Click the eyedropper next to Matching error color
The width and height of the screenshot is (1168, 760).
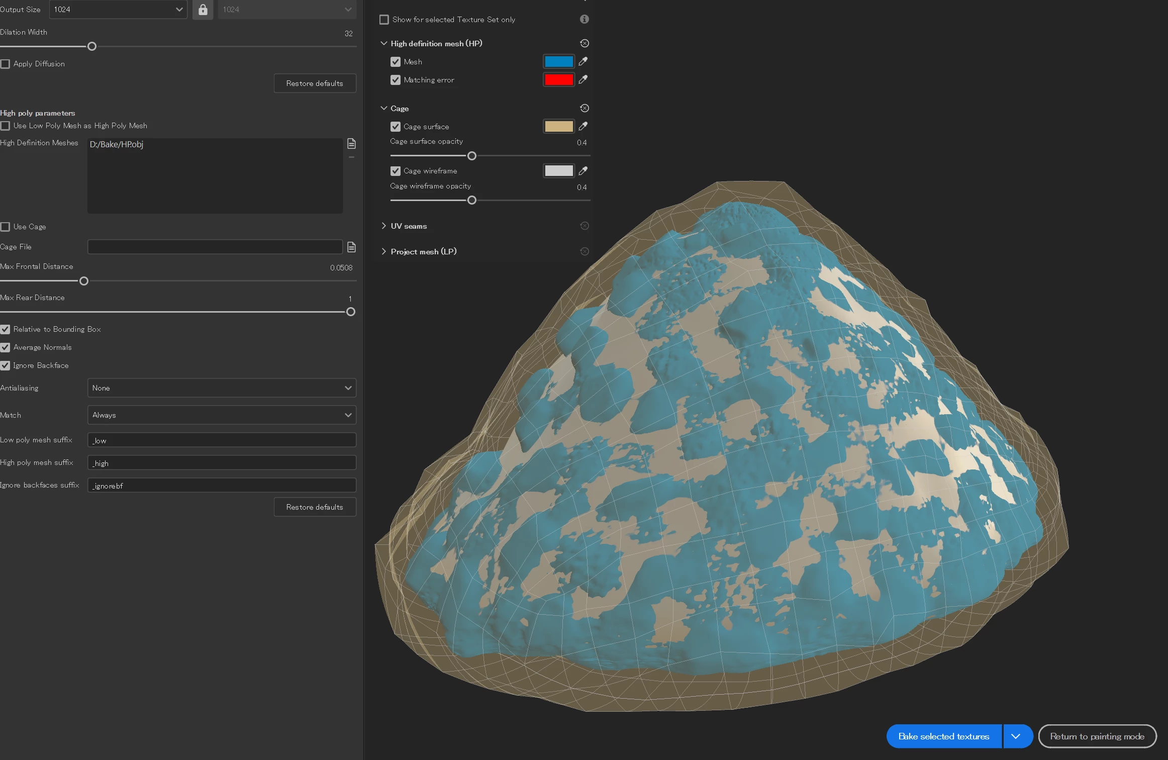click(583, 79)
